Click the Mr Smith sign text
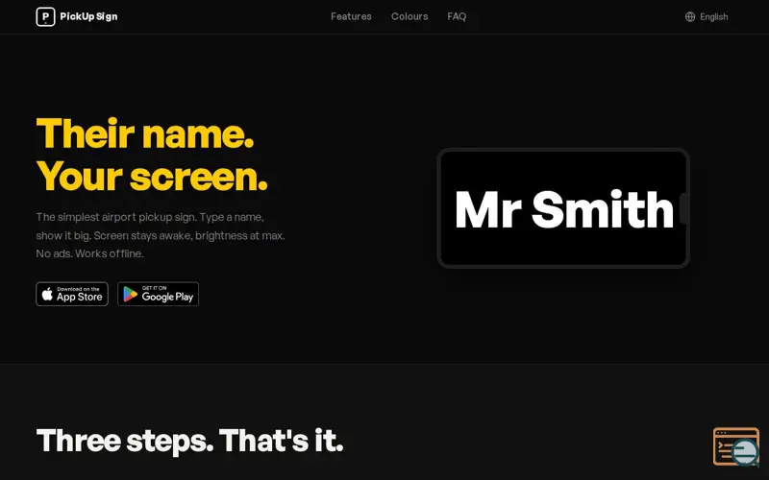Screen dimensions: 769x480 click(x=564, y=209)
